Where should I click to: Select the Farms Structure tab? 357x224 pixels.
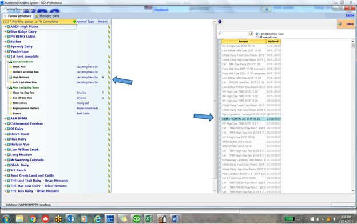tap(18, 16)
